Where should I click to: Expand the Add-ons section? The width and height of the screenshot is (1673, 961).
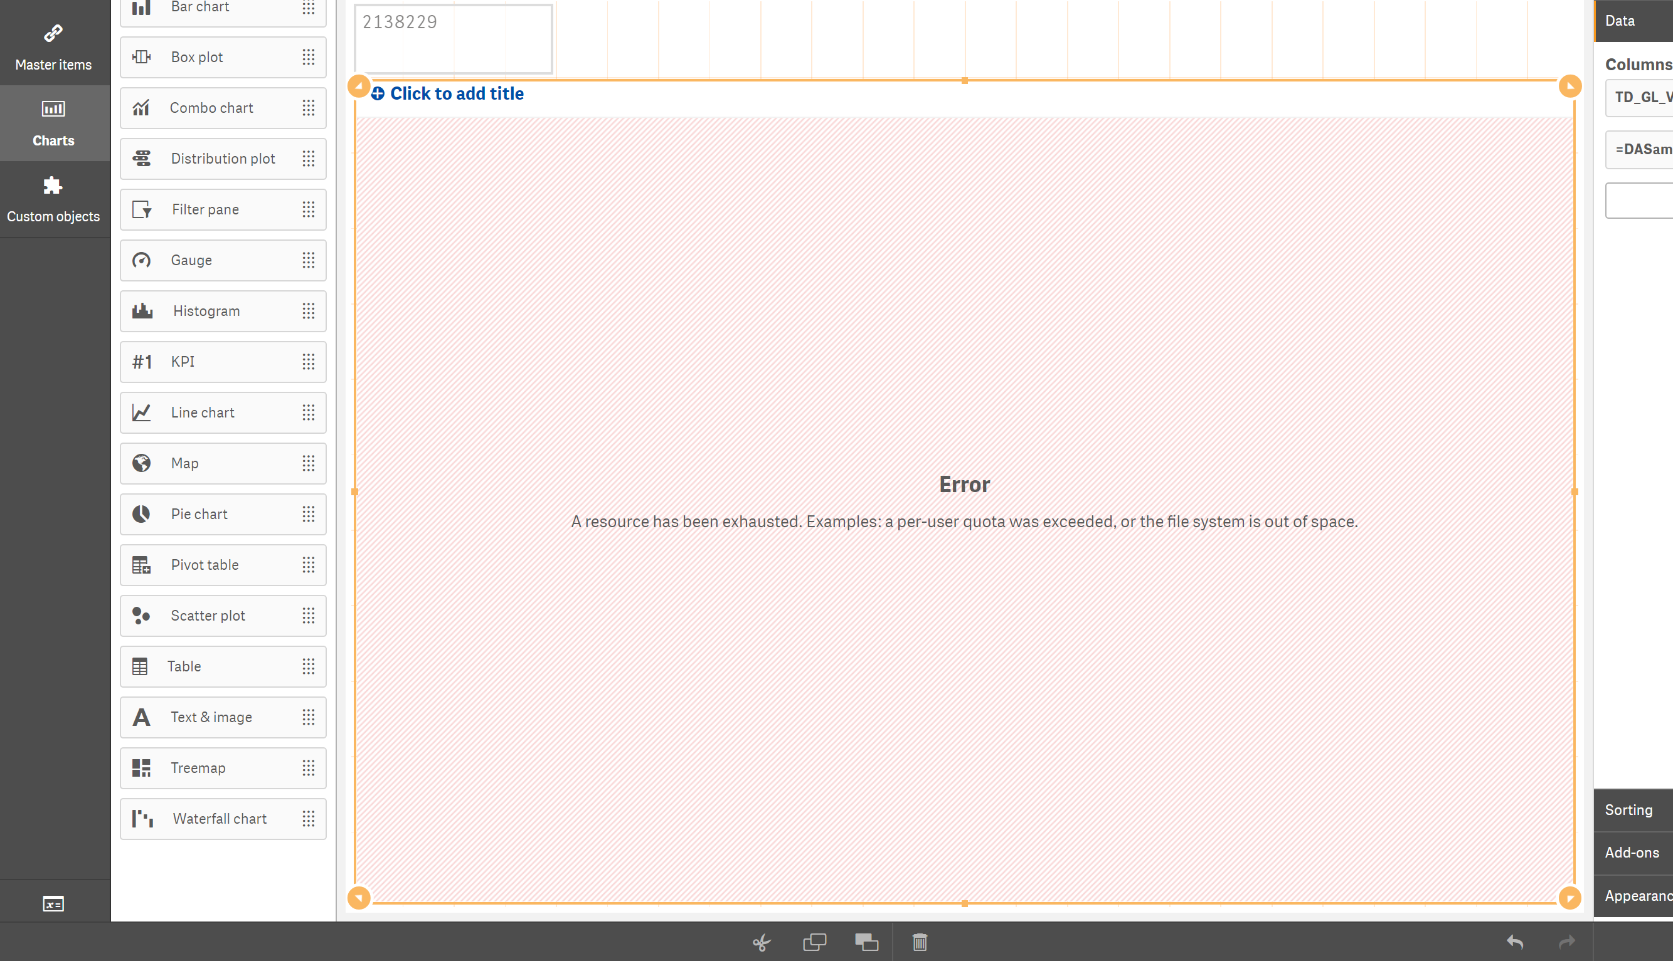coord(1632,852)
